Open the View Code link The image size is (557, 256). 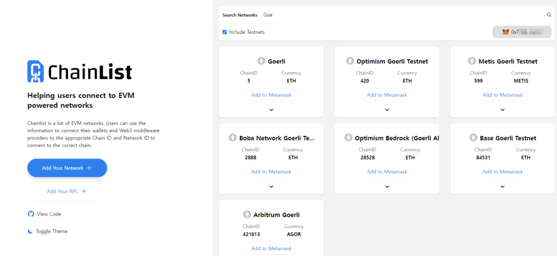click(x=45, y=214)
